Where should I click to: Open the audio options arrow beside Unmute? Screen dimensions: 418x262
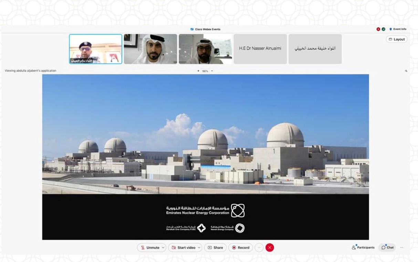(163, 248)
